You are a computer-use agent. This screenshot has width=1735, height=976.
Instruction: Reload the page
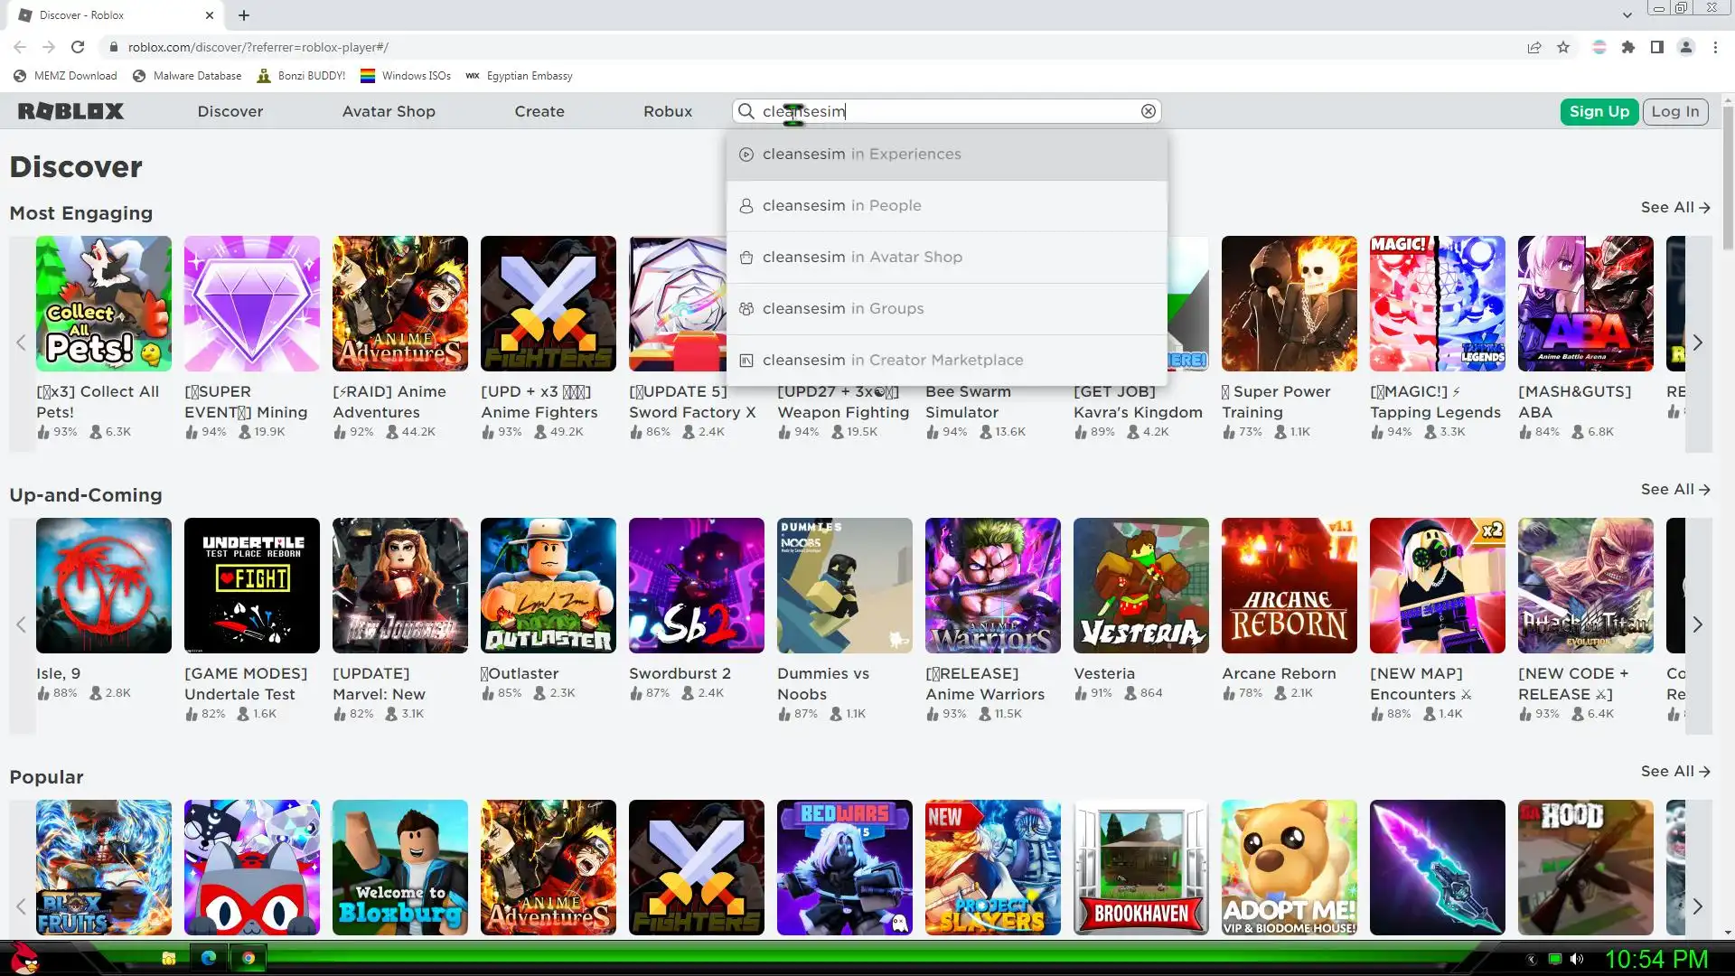(78, 47)
